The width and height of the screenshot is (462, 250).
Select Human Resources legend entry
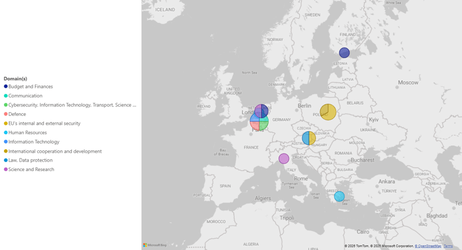(x=26, y=132)
